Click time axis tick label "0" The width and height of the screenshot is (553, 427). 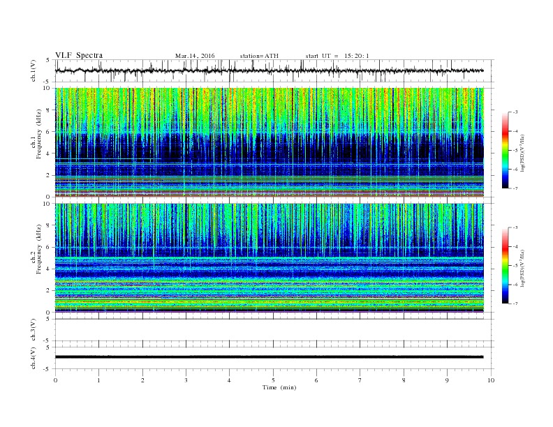pos(55,380)
